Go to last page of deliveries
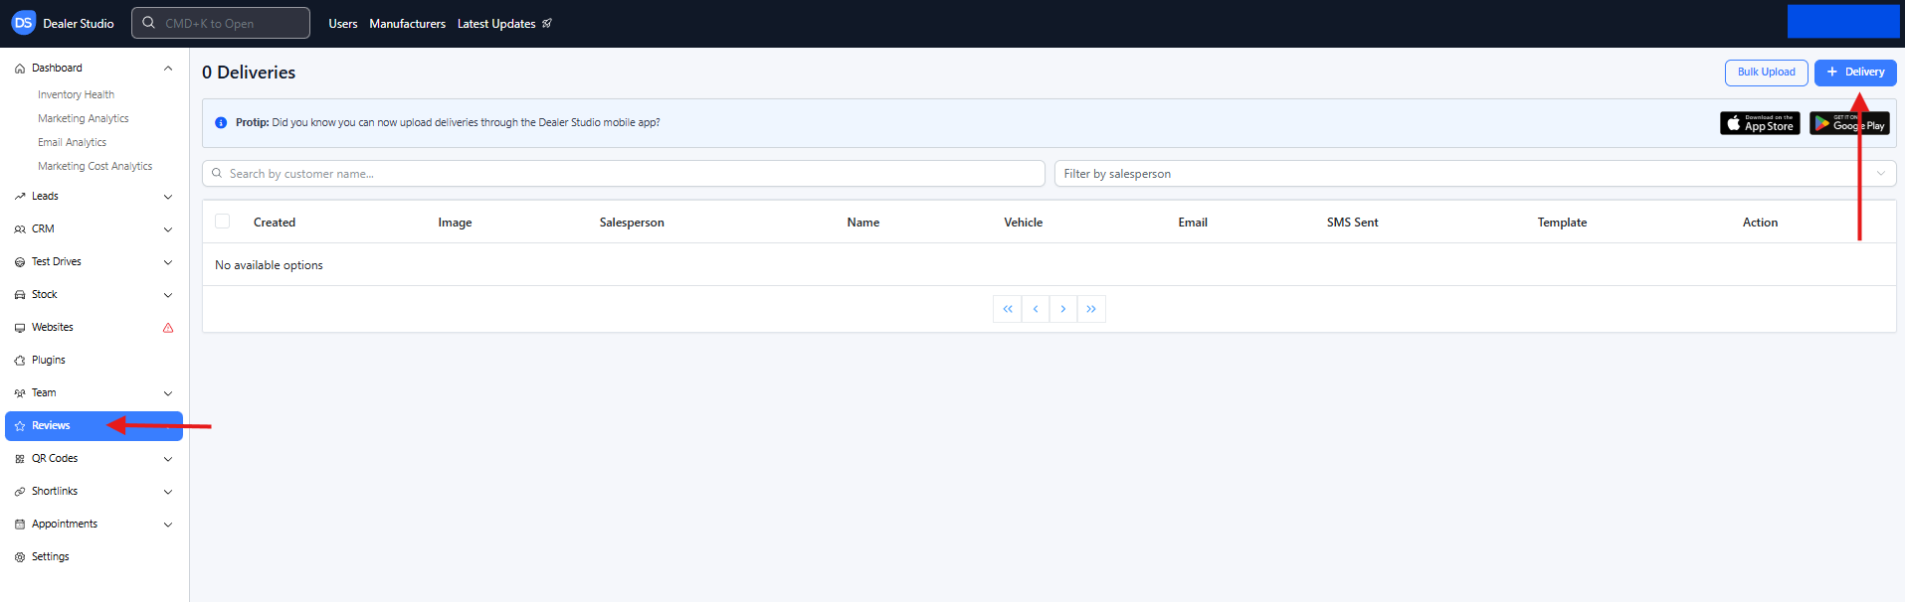Viewport: 1905px width, 602px height. point(1091,309)
